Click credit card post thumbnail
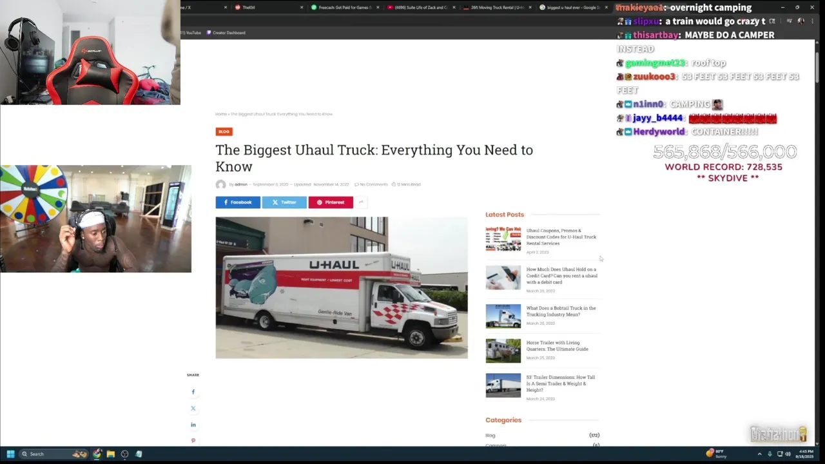The height and width of the screenshot is (464, 825). [x=503, y=278]
